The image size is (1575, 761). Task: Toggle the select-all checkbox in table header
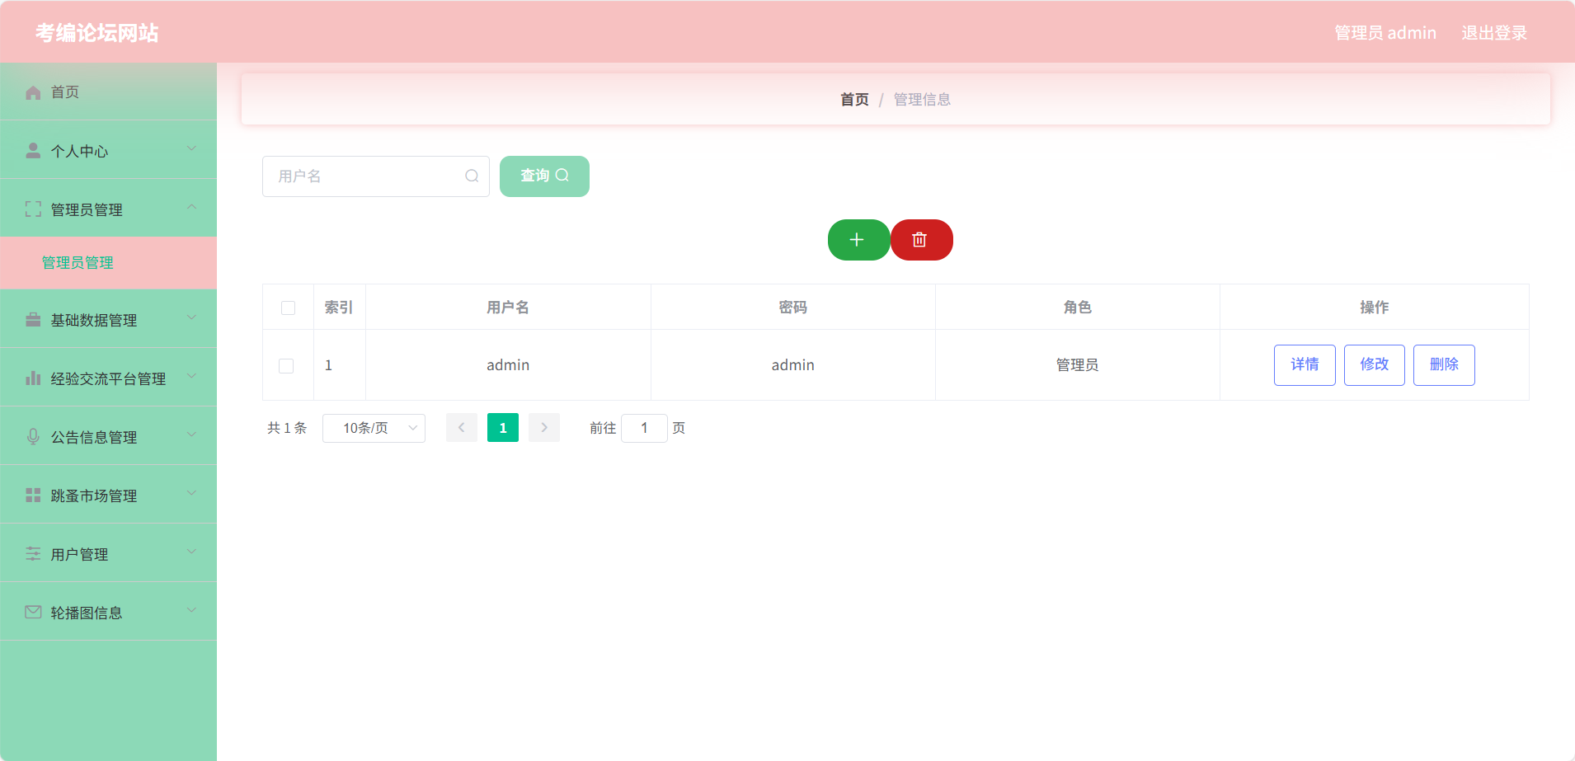pos(288,308)
